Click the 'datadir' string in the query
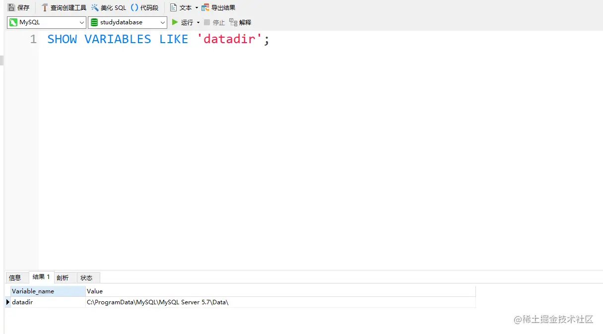The width and height of the screenshot is (603, 334). coord(229,39)
